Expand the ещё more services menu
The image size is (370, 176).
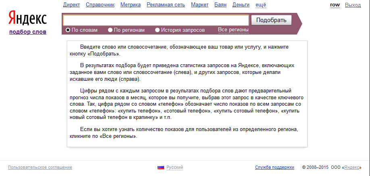tap(261, 5)
